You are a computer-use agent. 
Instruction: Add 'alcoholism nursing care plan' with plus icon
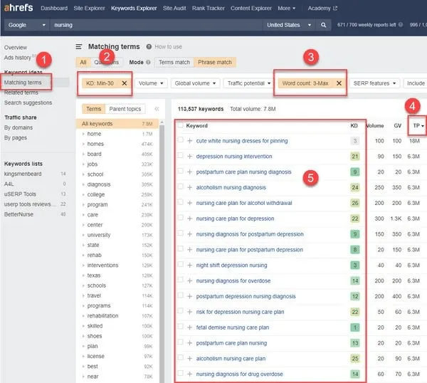pyautogui.click(x=190, y=358)
